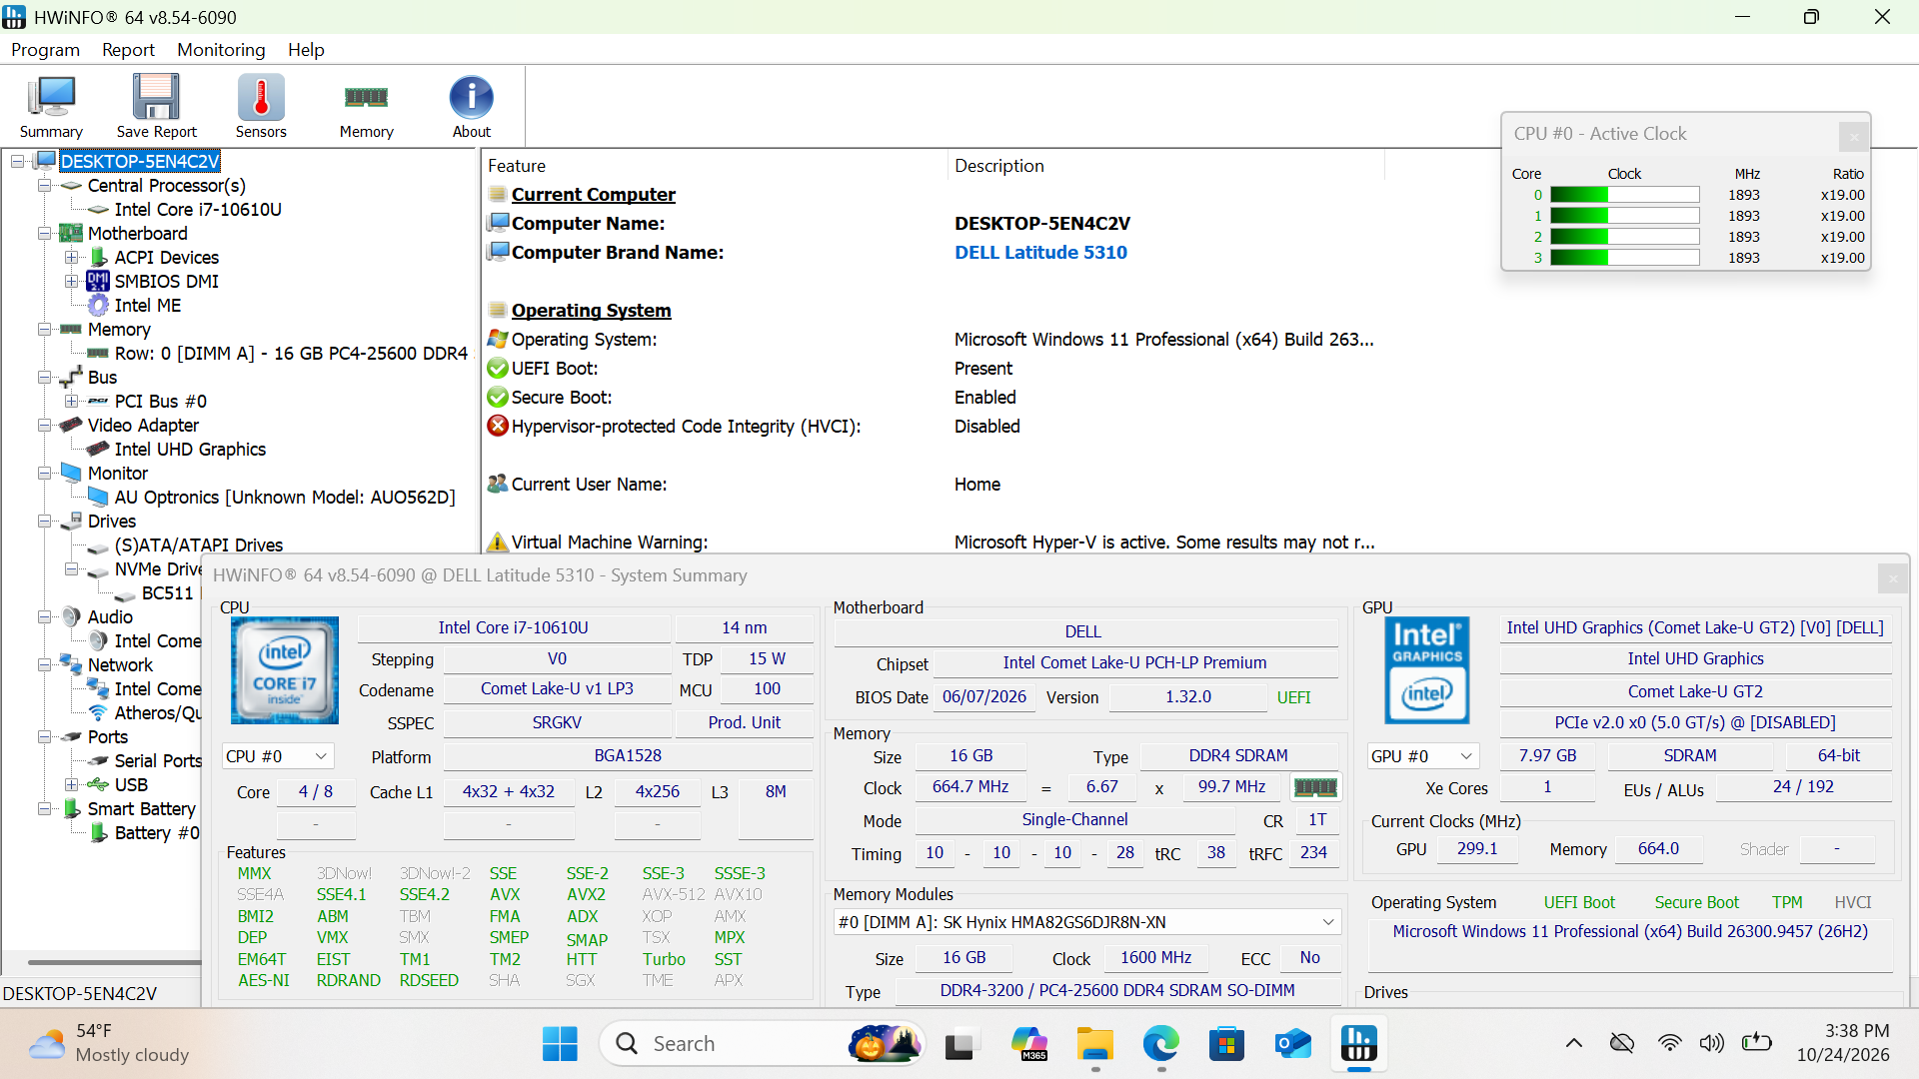Click the volume speaker tray icon
1919x1079 pixels.
tap(1712, 1044)
